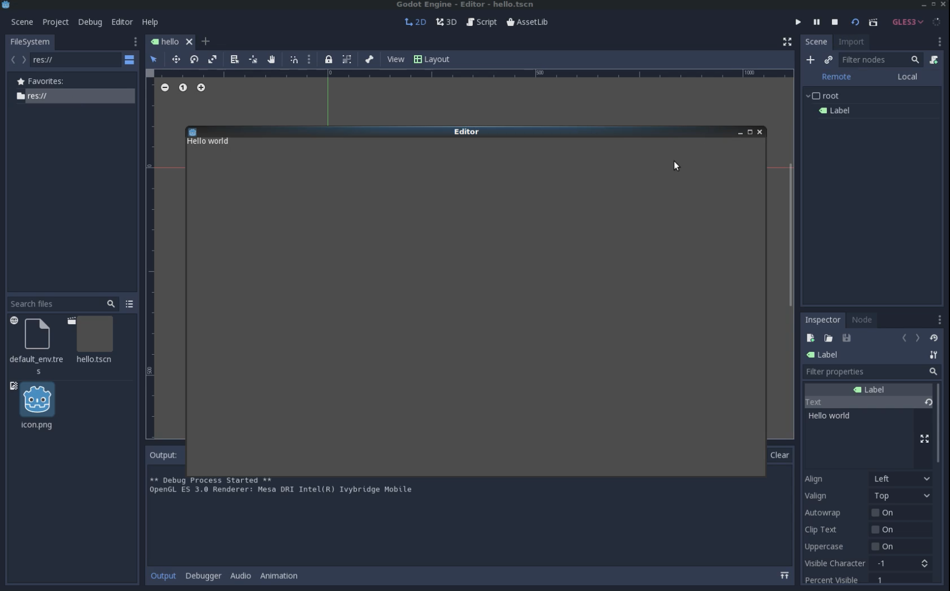Viewport: 950px width, 591px height.
Task: Open the GLES3 renderer dropdown
Action: tap(907, 22)
